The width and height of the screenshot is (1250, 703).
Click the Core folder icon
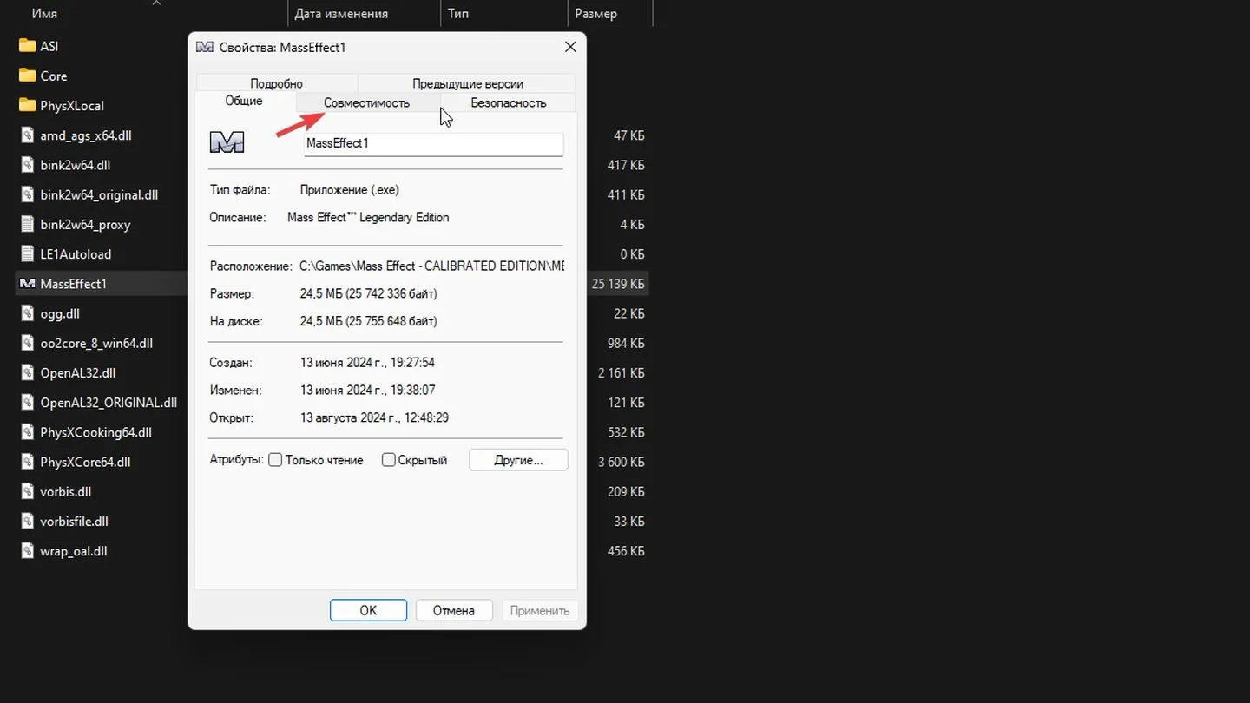coord(27,76)
